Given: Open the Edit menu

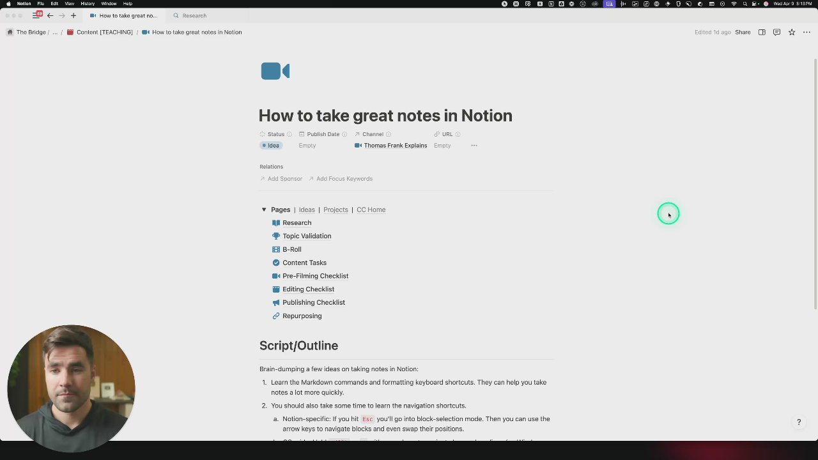Looking at the screenshot, I should click(x=54, y=4).
